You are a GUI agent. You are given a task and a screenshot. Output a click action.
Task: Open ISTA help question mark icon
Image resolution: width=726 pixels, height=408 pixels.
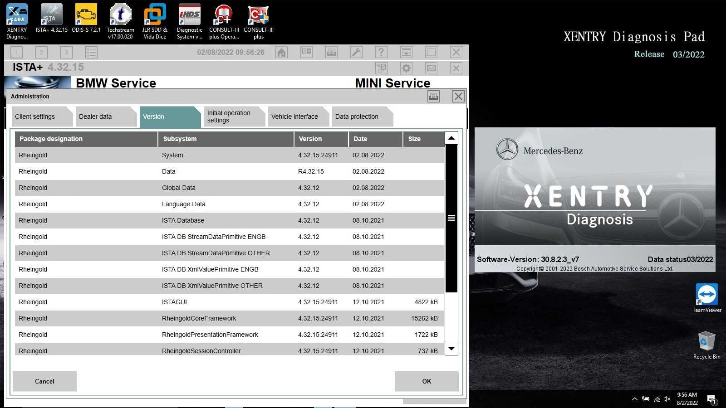pyautogui.click(x=381, y=52)
